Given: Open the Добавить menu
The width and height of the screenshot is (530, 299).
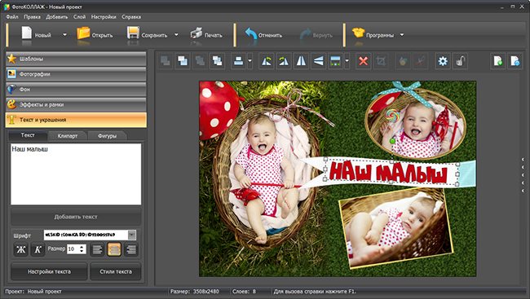Looking at the screenshot, I should [x=57, y=16].
